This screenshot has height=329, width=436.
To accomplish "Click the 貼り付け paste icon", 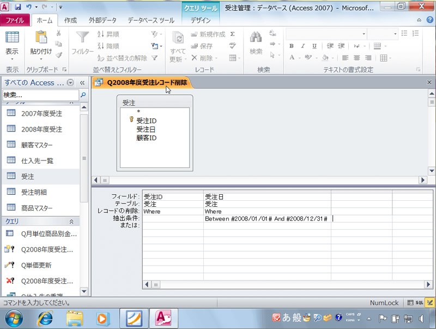I will (x=41, y=37).
